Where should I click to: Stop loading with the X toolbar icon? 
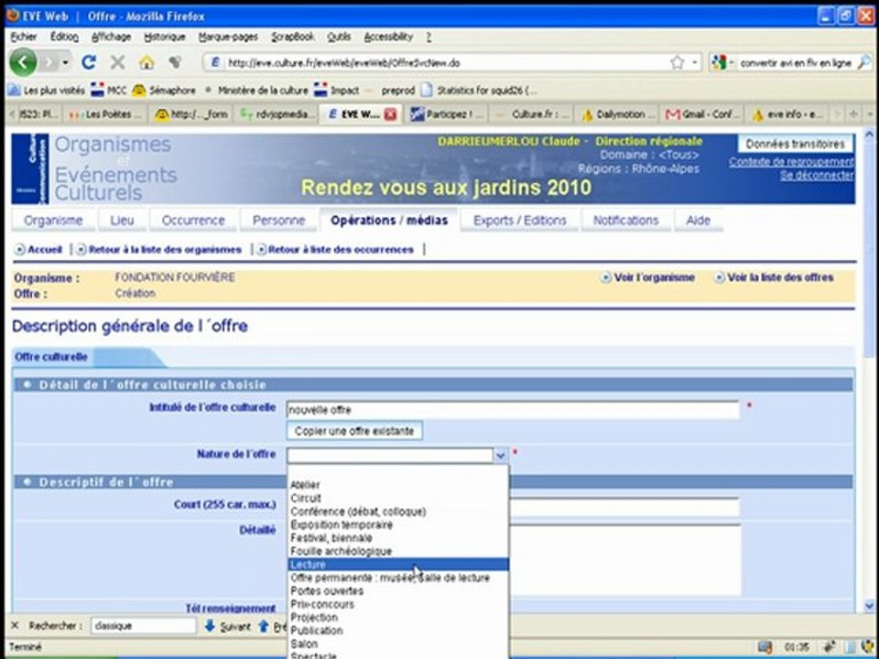tap(118, 62)
